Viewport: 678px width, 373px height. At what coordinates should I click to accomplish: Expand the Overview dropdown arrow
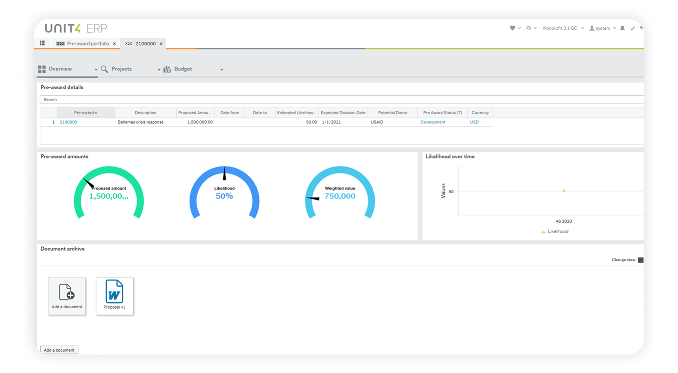click(95, 69)
